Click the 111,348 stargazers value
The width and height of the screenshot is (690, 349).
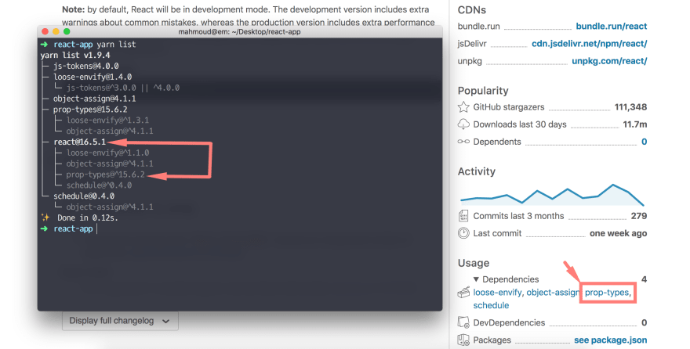click(x=630, y=107)
